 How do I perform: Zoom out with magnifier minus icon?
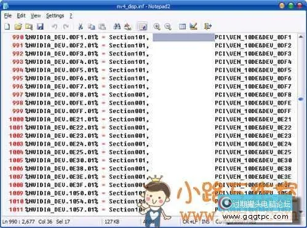(168, 26)
